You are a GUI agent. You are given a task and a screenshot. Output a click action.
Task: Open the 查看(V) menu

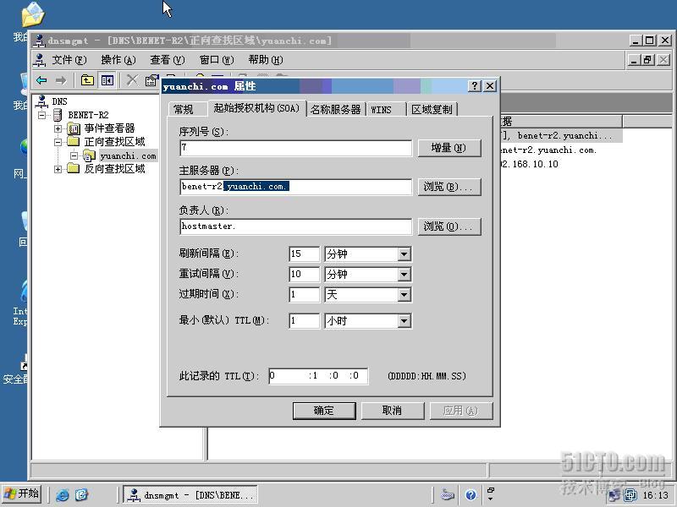click(x=167, y=60)
